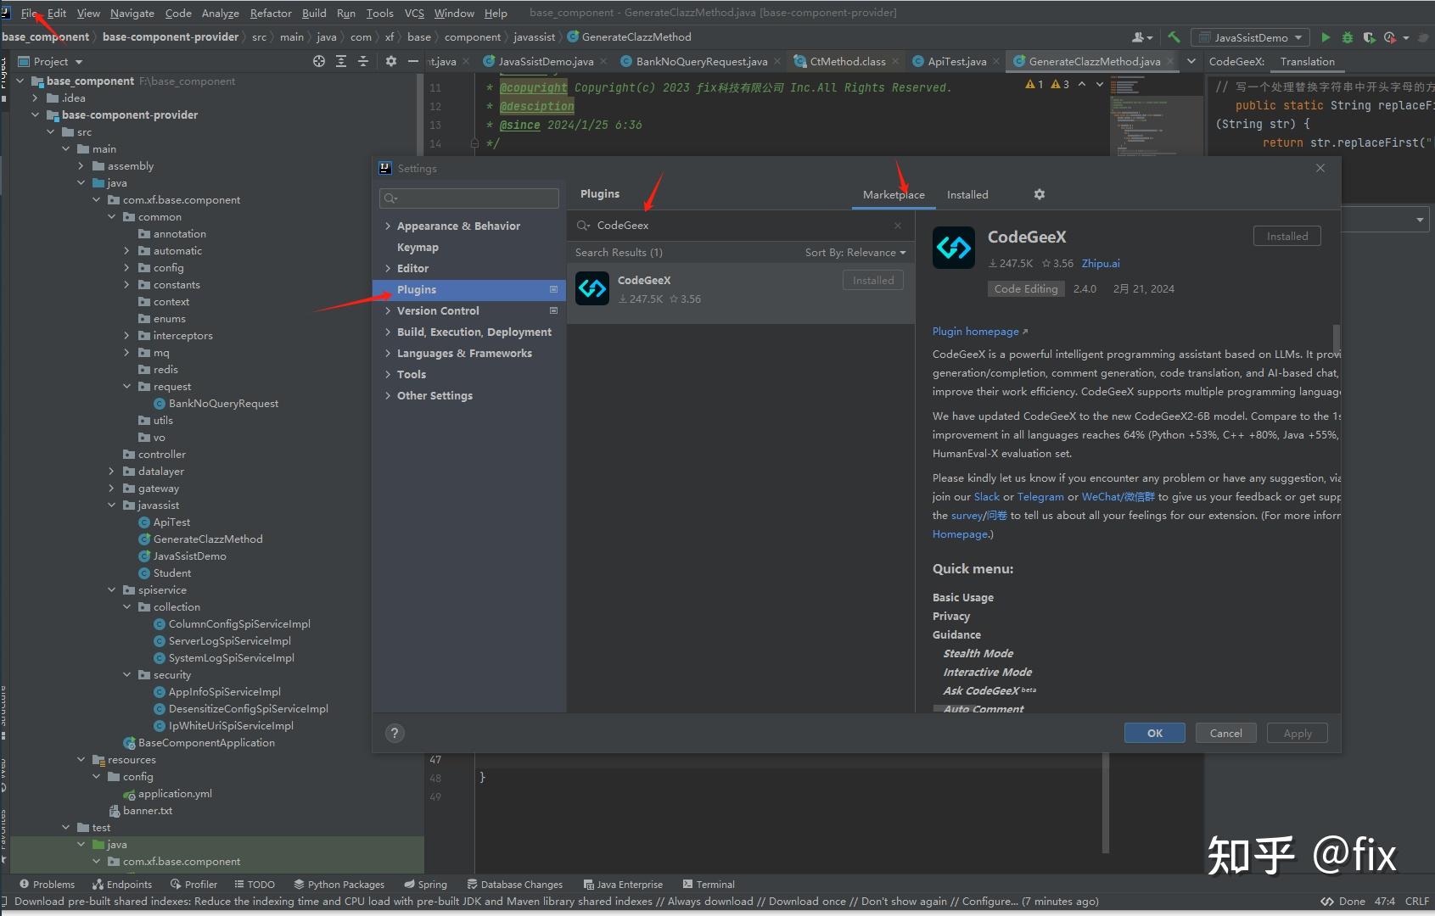Hide the Project panel with minus icon
Screen dimensions: 1435x916
click(413, 61)
